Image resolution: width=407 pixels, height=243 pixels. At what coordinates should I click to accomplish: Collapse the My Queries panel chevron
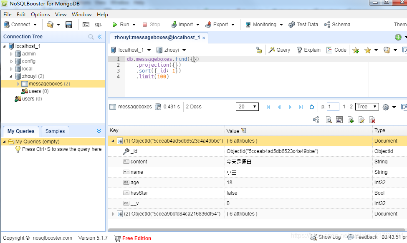(x=99, y=131)
